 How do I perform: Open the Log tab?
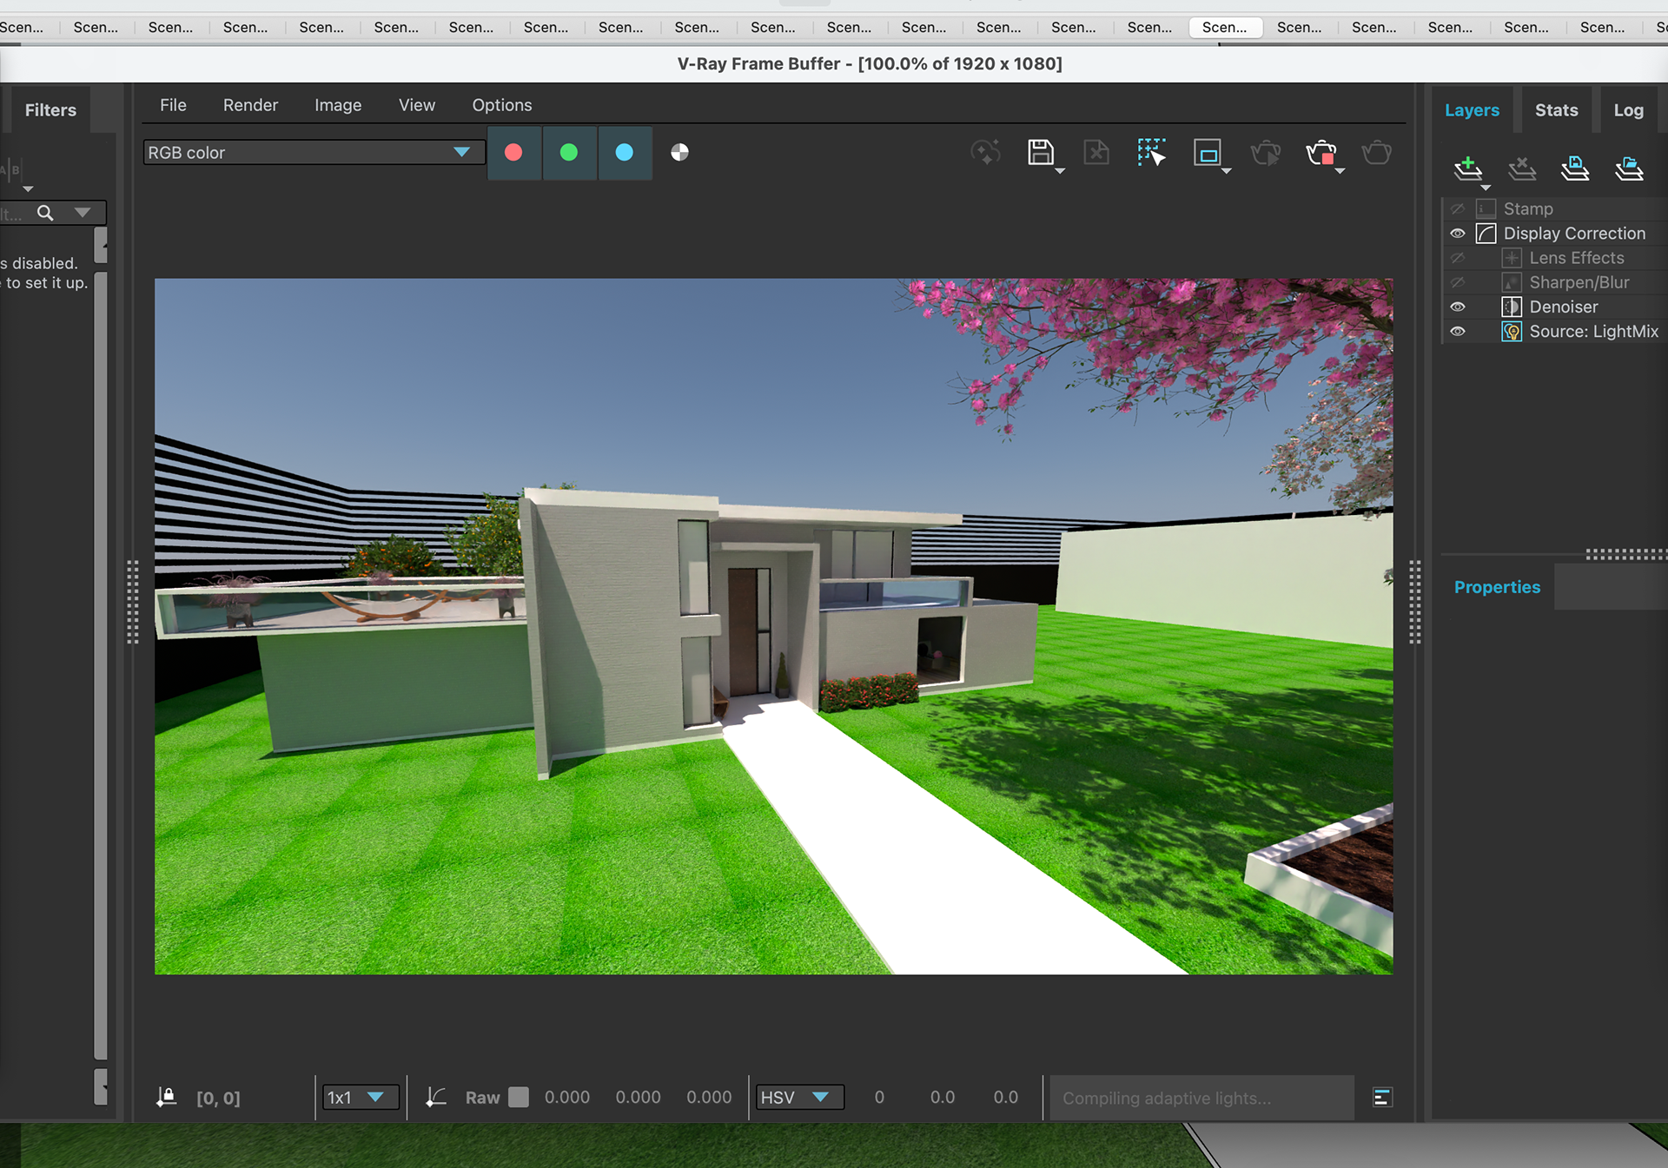tap(1628, 110)
